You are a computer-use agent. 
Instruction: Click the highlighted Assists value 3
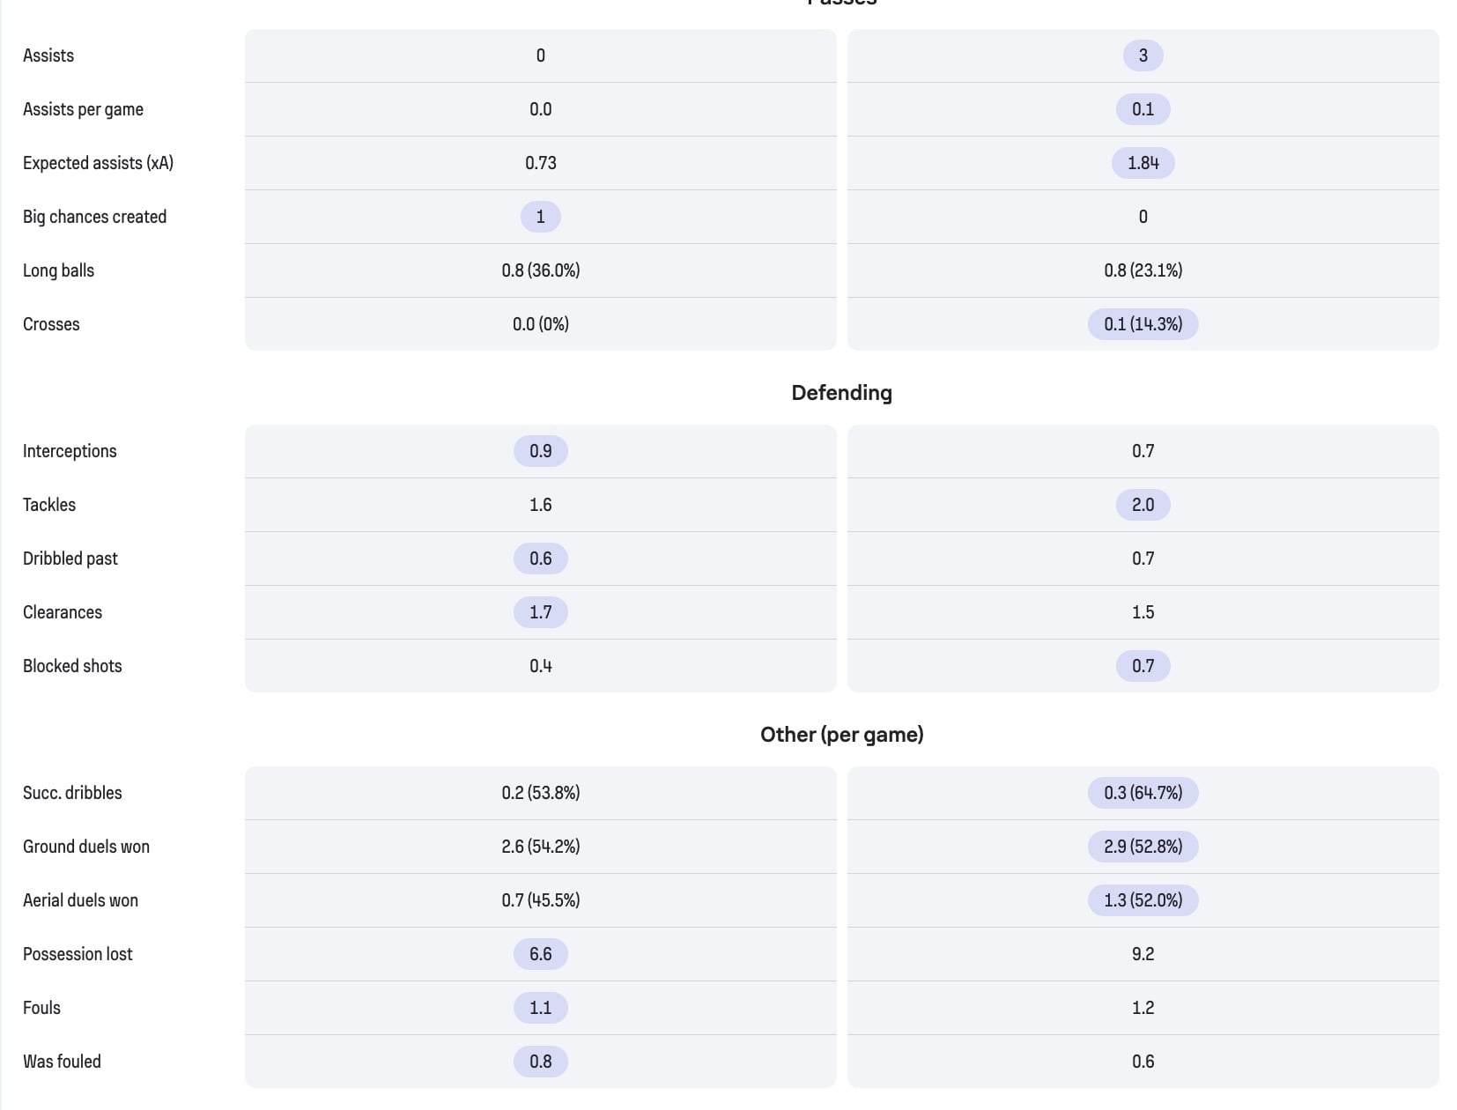coord(1143,55)
